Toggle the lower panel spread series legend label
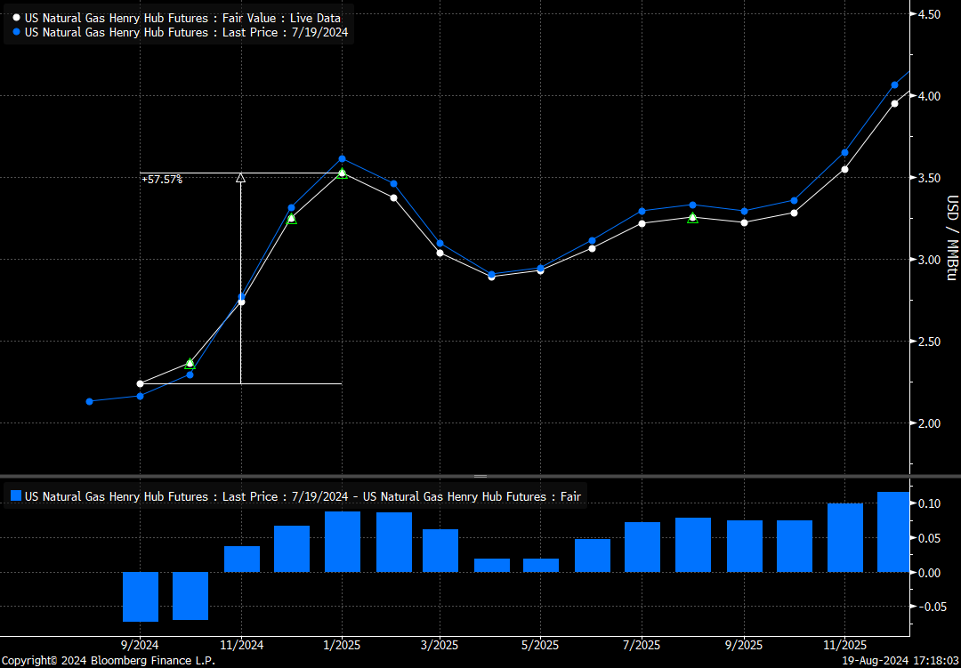Screen dimensions: 961x668 click(303, 496)
